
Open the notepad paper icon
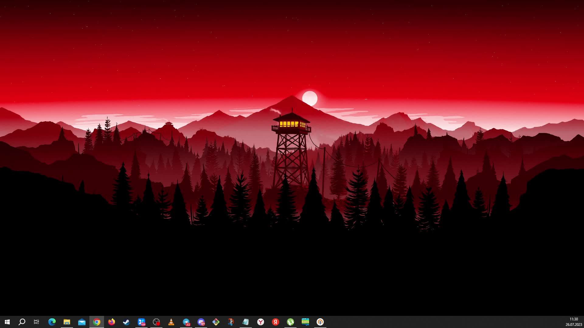point(246,322)
